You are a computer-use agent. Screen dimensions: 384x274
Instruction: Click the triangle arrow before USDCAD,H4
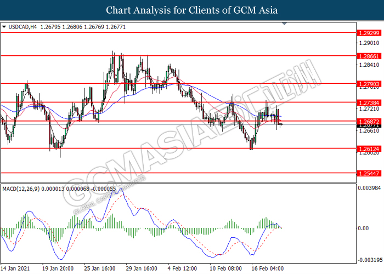pyautogui.click(x=4, y=26)
